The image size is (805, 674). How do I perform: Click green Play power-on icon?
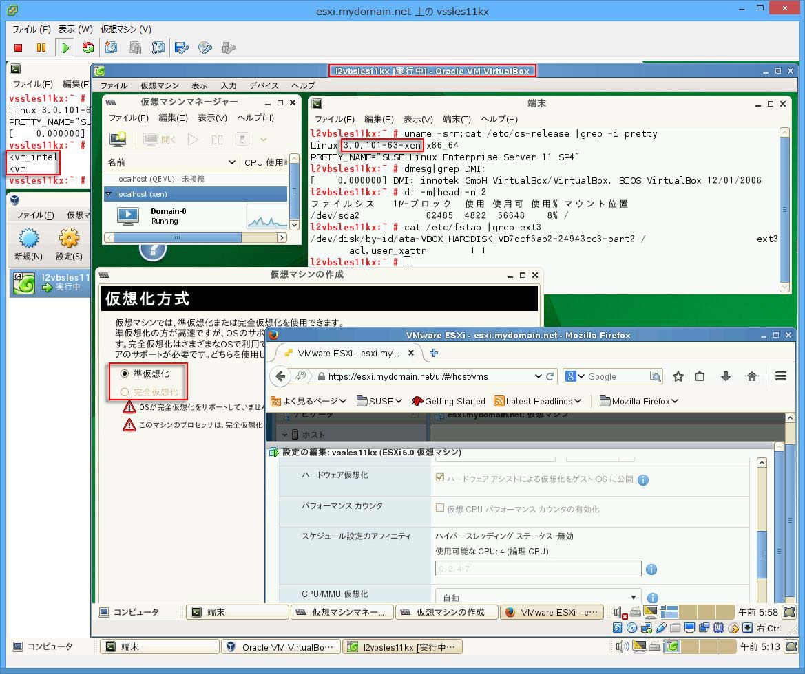(x=65, y=47)
